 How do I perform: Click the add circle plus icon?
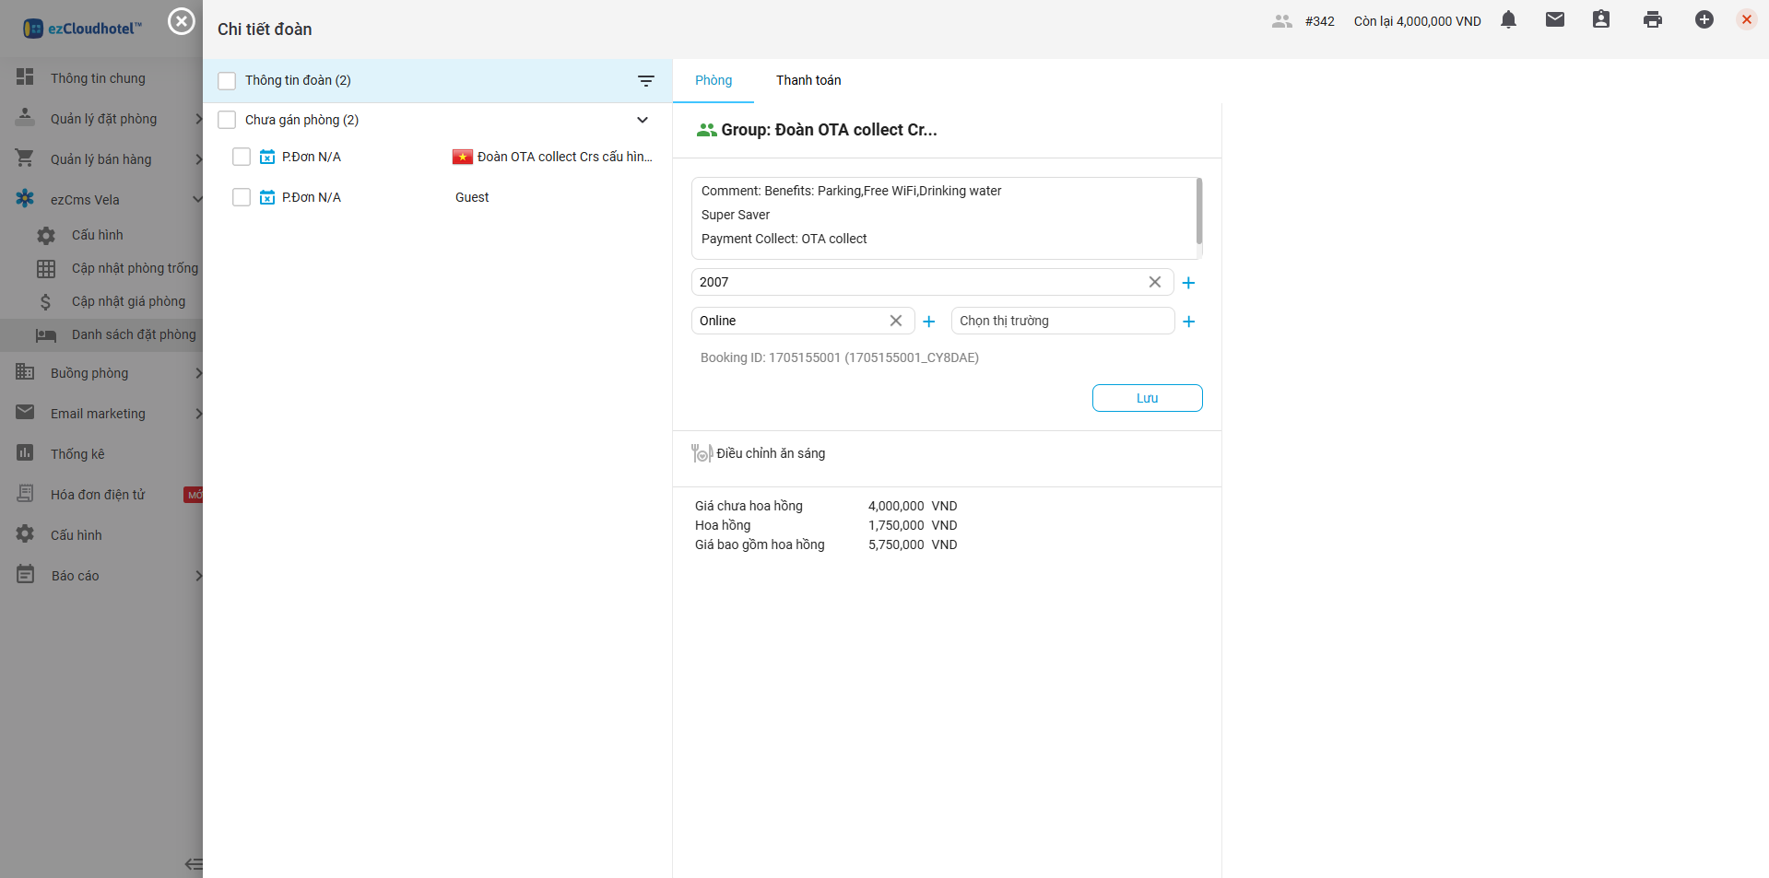coord(1704,20)
